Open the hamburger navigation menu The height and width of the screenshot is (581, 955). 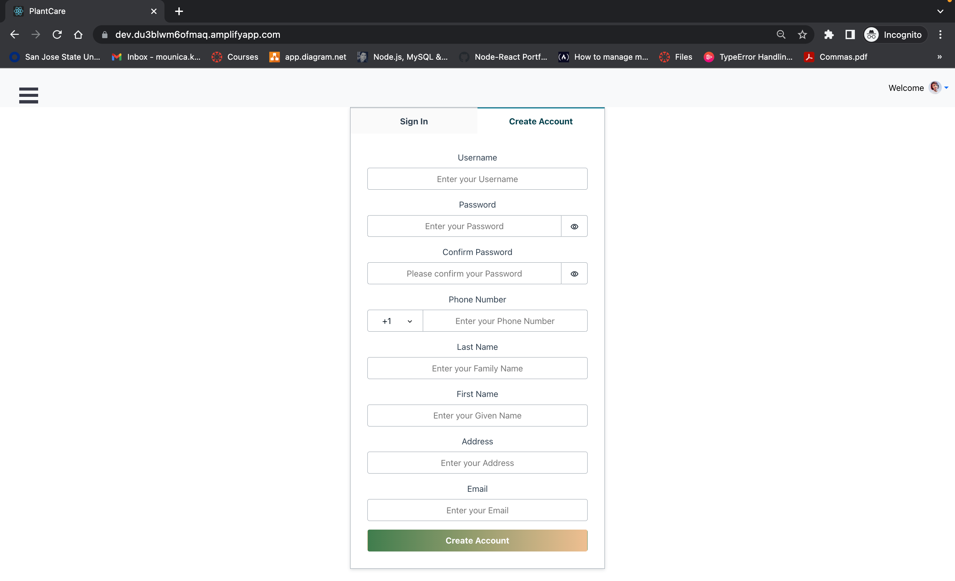(x=28, y=95)
